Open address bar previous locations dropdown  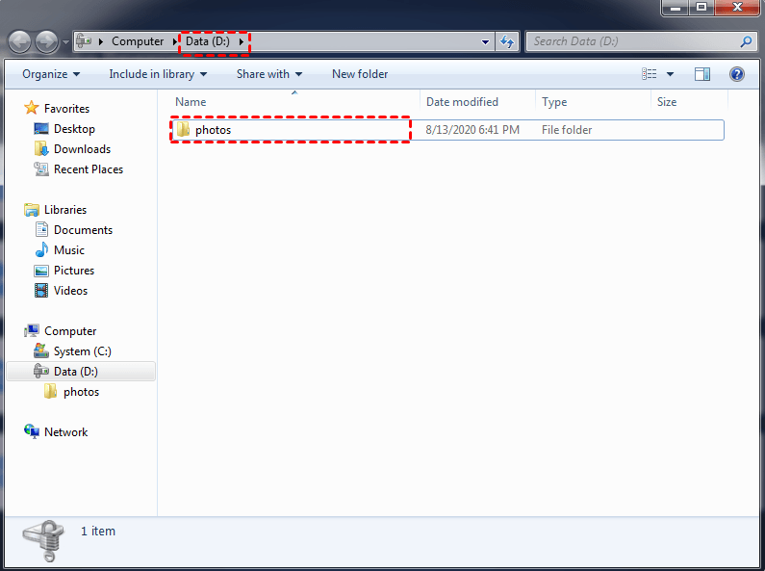485,42
